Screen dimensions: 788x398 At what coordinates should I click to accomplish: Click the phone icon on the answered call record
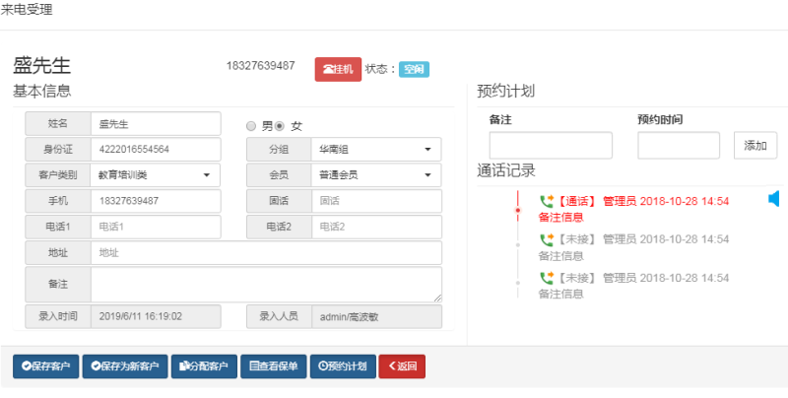tap(547, 200)
